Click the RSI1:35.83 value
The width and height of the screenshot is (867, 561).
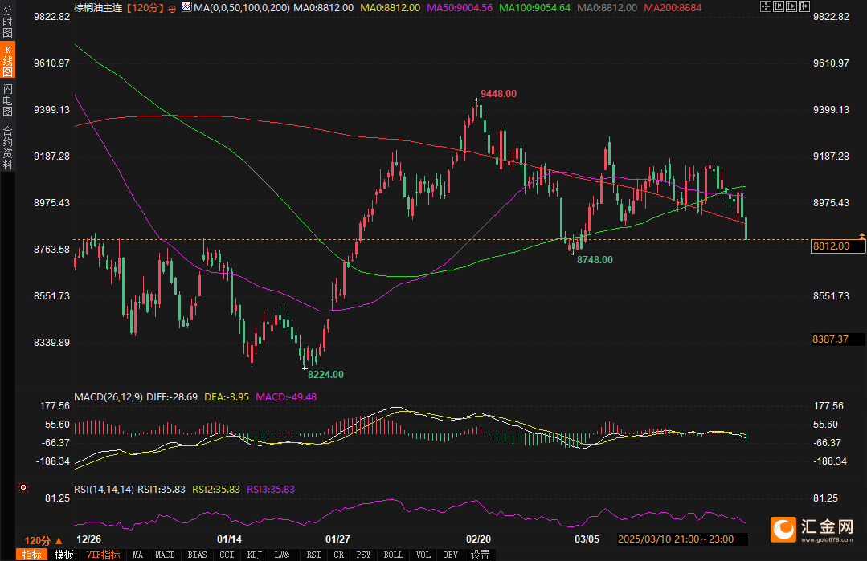(162, 490)
